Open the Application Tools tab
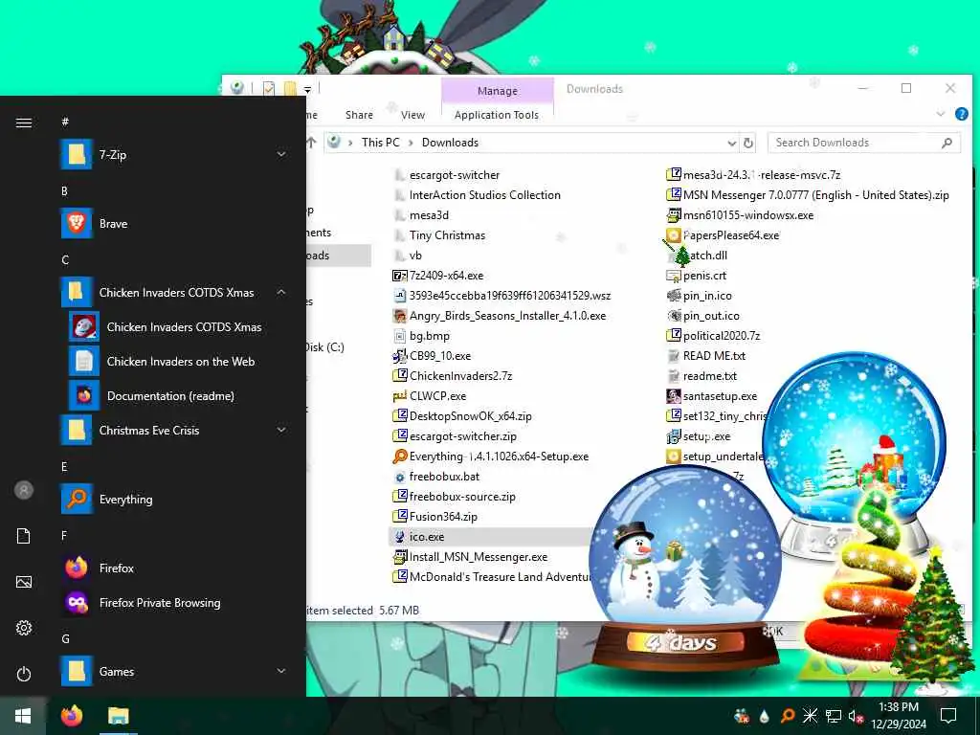Screen dimensions: 980x735 497,115
